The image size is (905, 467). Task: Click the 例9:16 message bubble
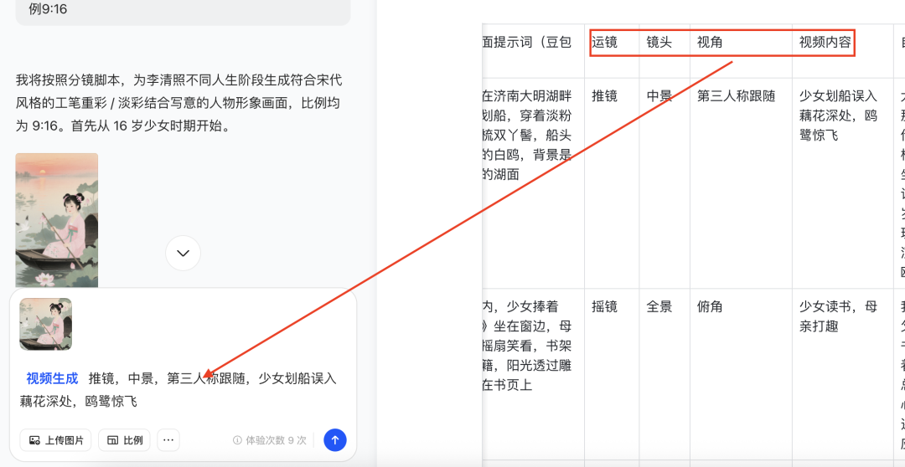(x=183, y=12)
